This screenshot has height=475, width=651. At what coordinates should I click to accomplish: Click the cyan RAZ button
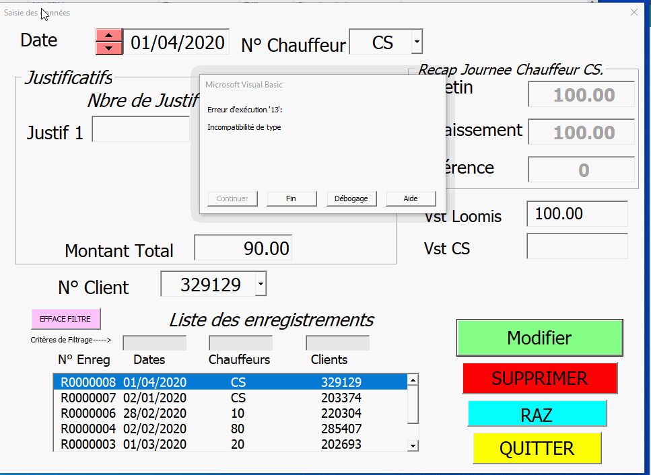[x=537, y=414]
